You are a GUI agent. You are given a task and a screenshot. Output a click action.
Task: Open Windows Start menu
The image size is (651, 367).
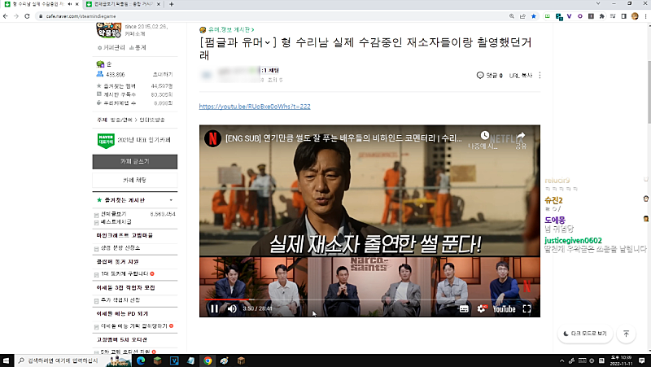point(7,360)
